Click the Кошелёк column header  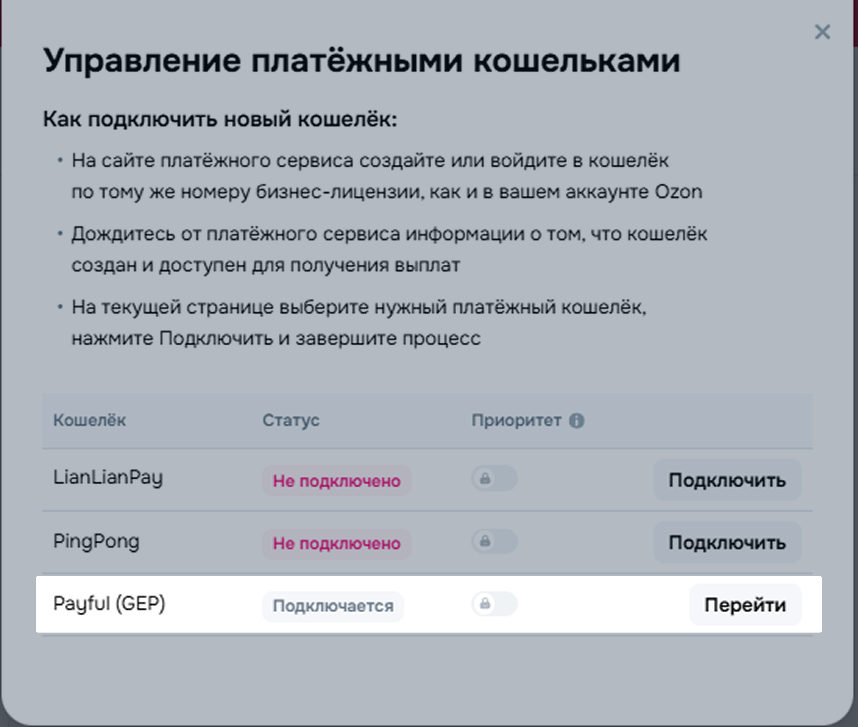[89, 420]
